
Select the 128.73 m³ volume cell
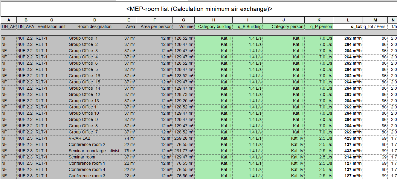(x=184, y=94)
